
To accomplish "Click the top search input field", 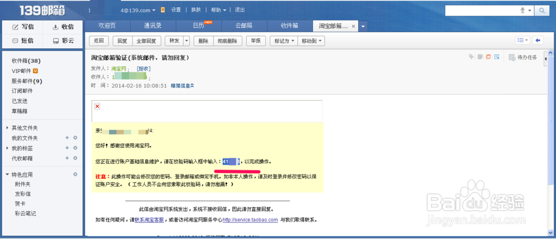I will pos(481,11).
